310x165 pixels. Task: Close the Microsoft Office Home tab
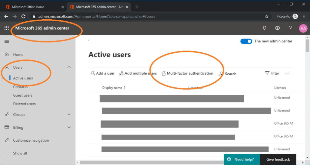62,7
